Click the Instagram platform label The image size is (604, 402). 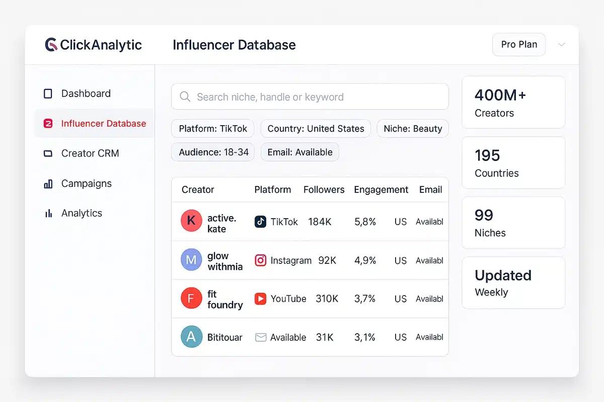tap(291, 260)
